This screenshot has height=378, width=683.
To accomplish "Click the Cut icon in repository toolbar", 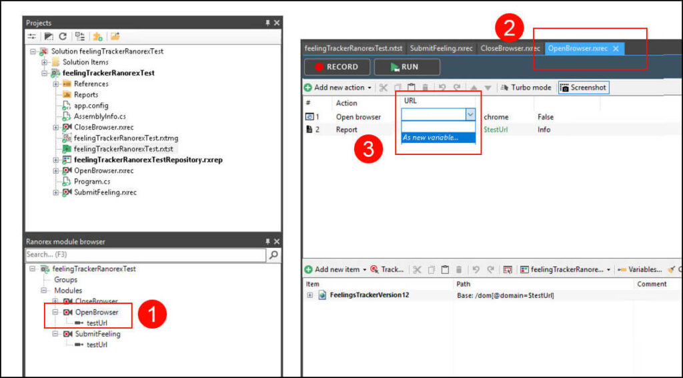I will pyautogui.click(x=417, y=270).
